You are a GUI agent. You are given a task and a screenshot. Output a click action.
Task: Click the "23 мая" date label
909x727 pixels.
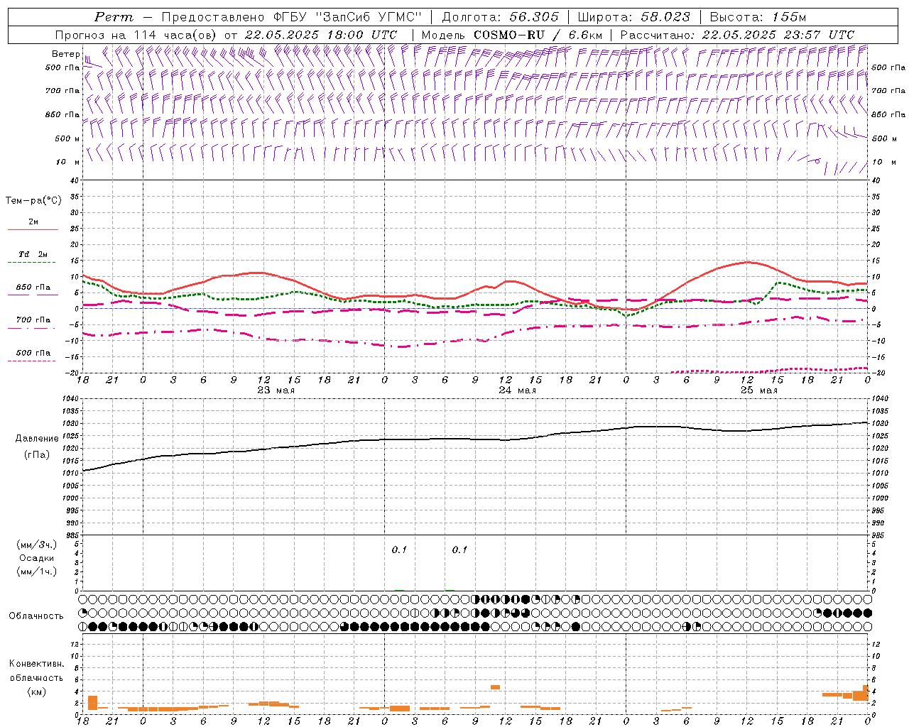pyautogui.click(x=276, y=390)
